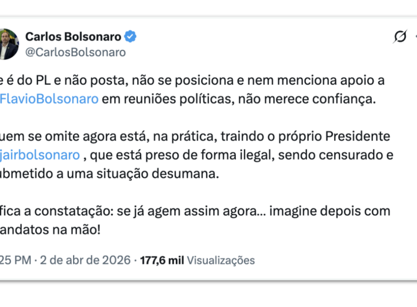417x307 pixels.
Task: Click the blue verified badge
Action: (x=131, y=37)
